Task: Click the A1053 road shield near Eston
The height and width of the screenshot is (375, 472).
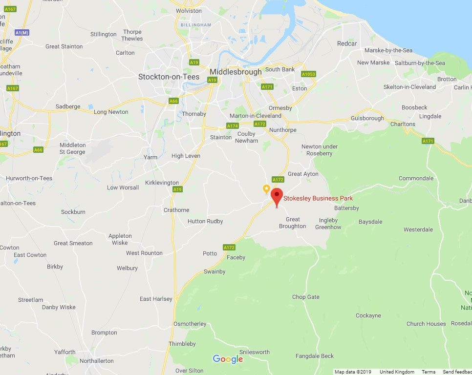Action: point(308,74)
